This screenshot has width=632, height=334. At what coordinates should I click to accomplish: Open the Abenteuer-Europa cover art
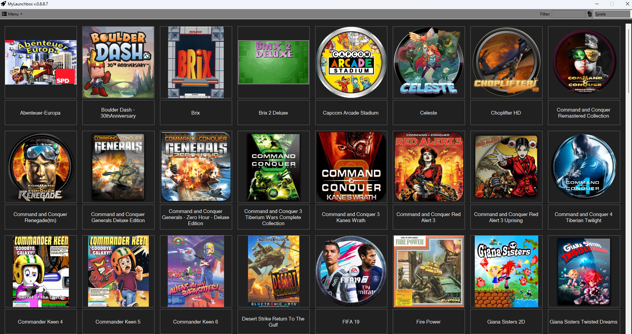coord(41,62)
